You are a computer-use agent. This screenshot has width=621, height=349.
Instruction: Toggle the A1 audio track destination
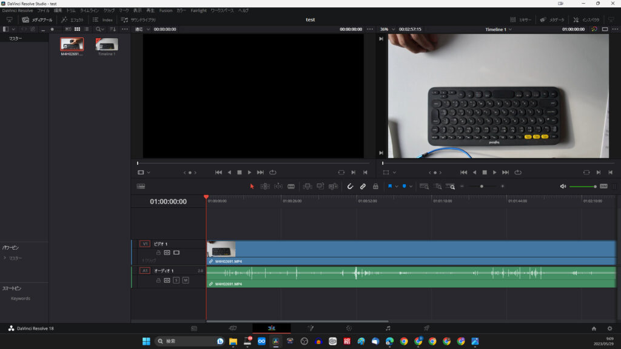pyautogui.click(x=144, y=271)
